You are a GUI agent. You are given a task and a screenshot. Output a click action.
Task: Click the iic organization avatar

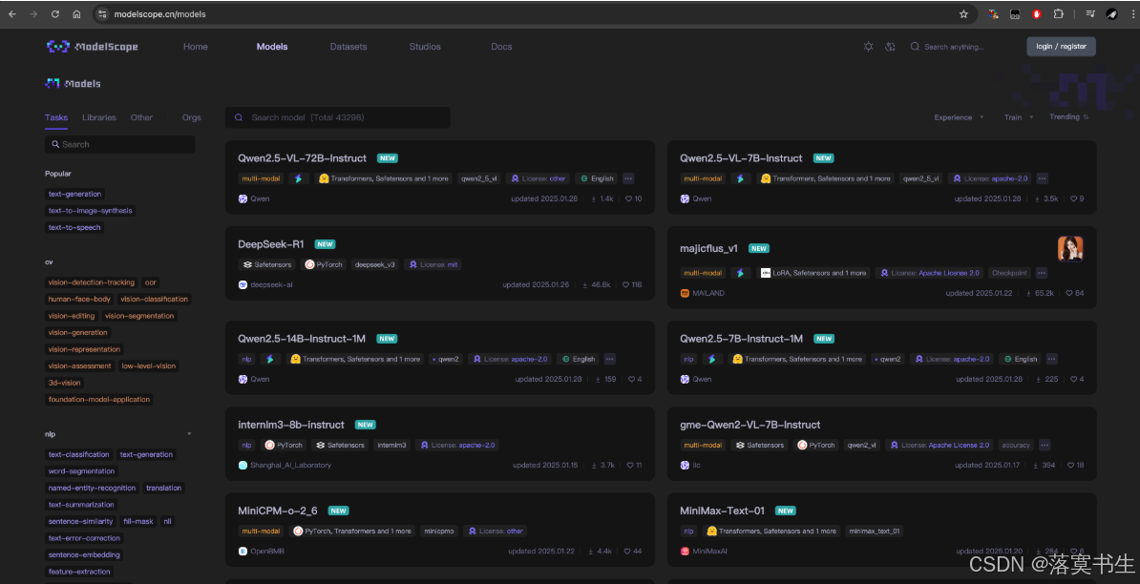point(685,465)
